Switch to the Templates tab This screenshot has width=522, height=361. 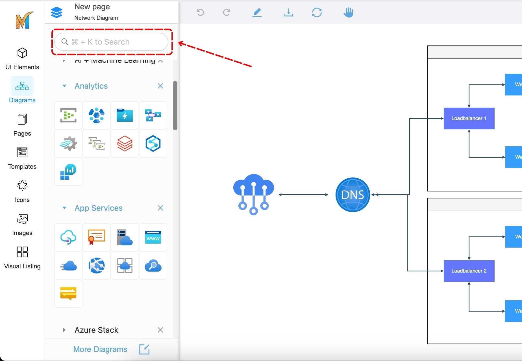tap(22, 158)
